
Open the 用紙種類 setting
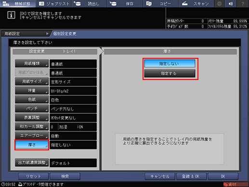coord(32,64)
